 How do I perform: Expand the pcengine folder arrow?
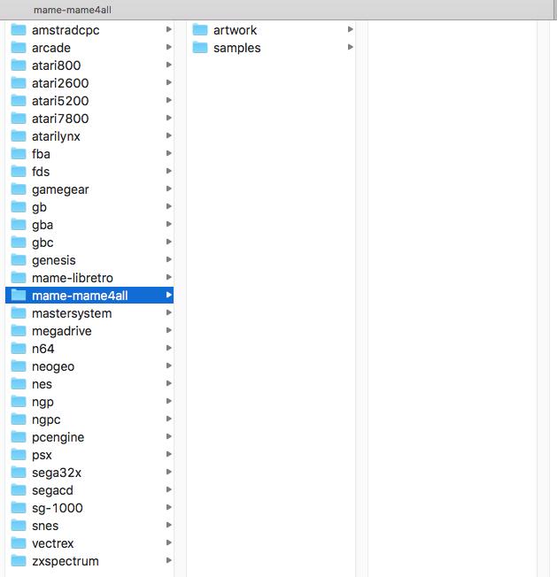pos(169,436)
